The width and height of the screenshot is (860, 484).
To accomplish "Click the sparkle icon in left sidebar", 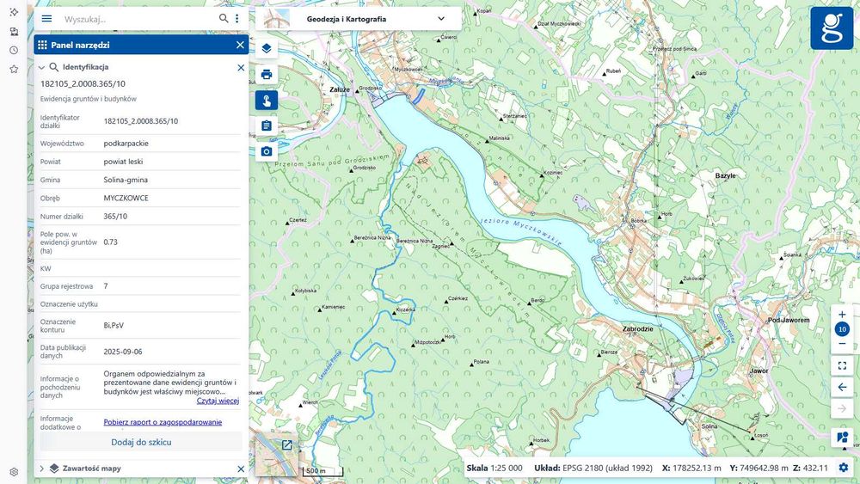I will coord(14,11).
